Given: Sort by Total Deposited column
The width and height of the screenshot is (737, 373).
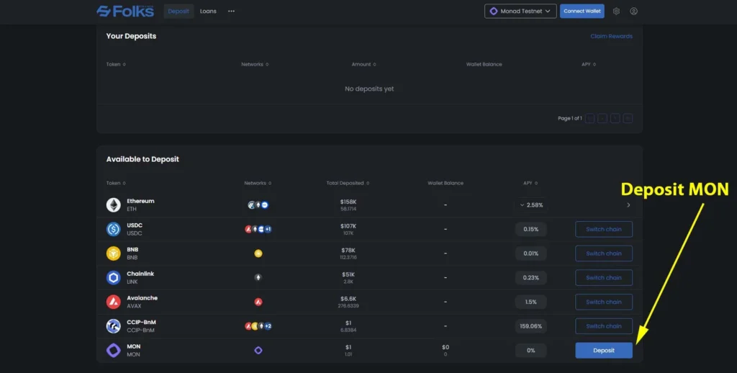Looking at the screenshot, I should coord(348,183).
